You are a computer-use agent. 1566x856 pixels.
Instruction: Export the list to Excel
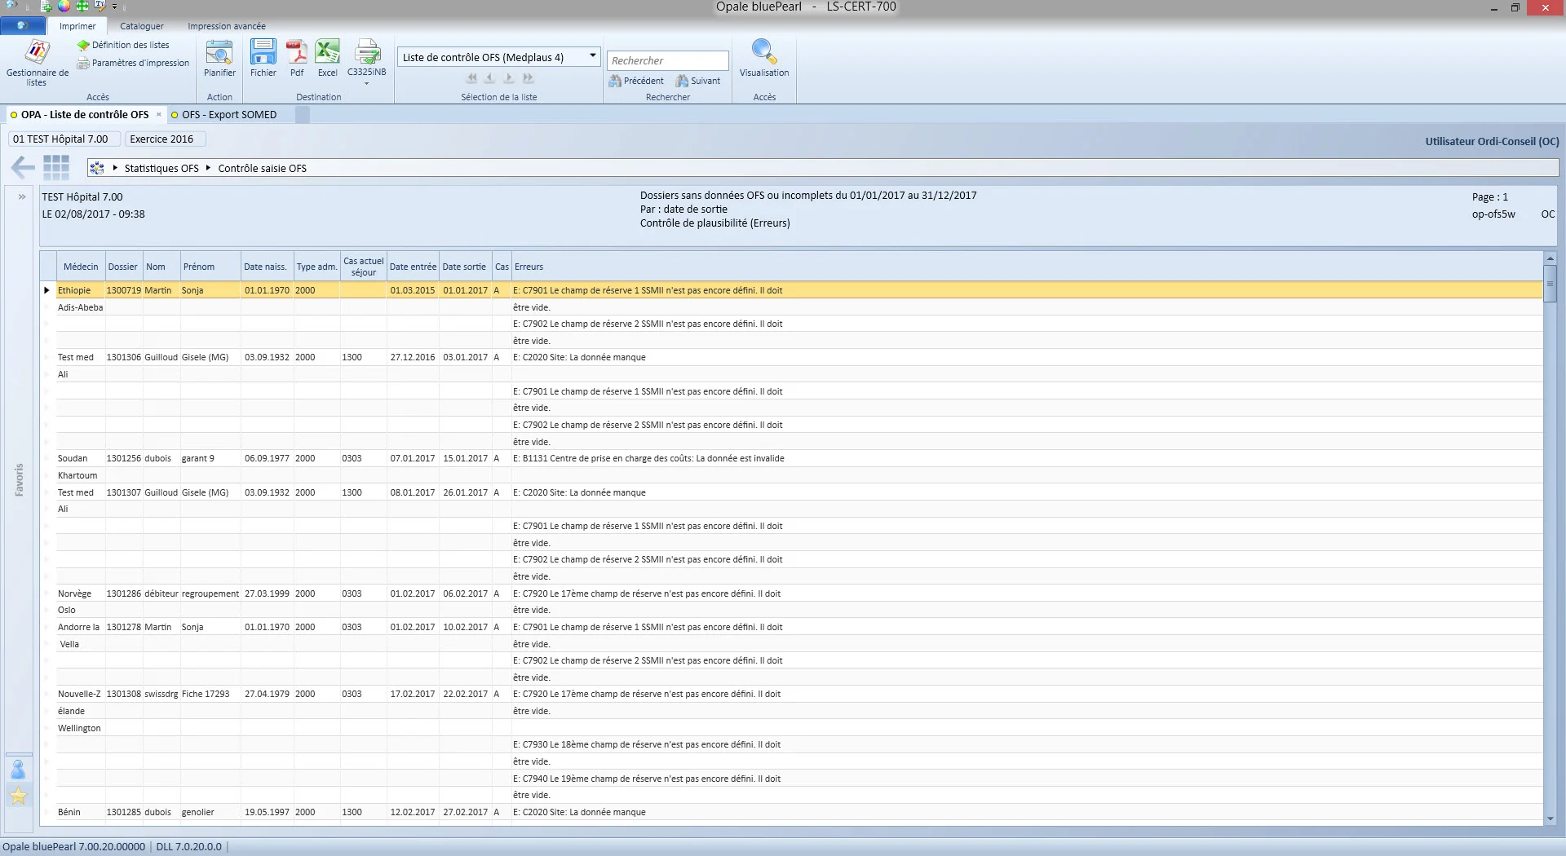coord(327,59)
